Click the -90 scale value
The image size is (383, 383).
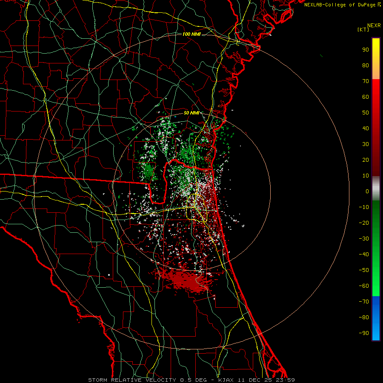coord(364,333)
